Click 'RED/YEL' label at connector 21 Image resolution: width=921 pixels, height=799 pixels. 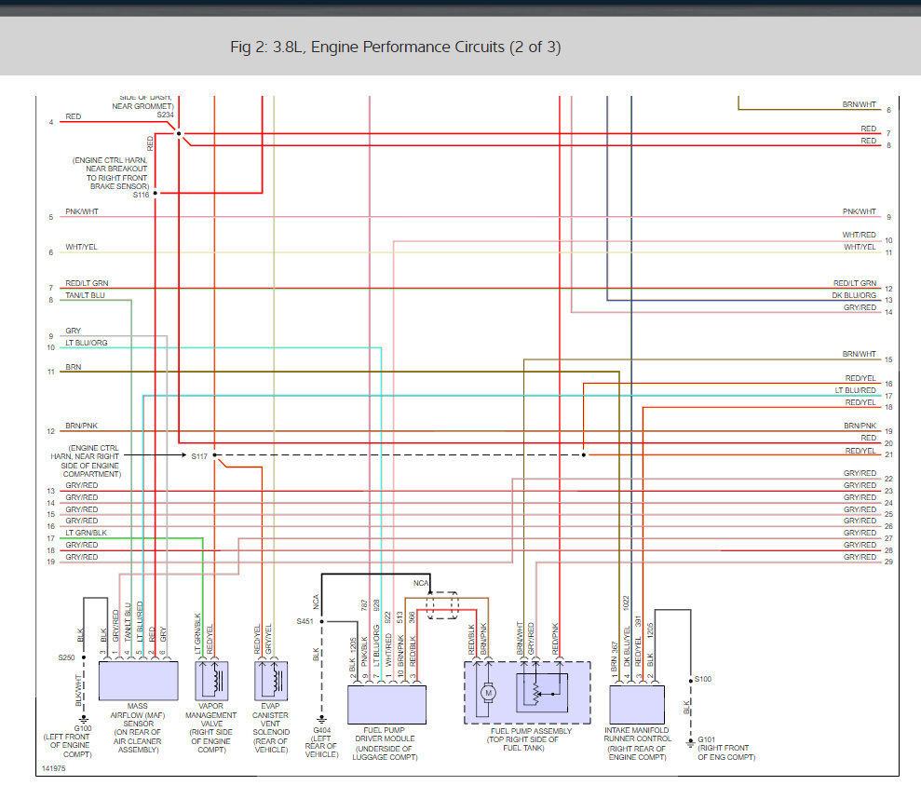(860, 452)
